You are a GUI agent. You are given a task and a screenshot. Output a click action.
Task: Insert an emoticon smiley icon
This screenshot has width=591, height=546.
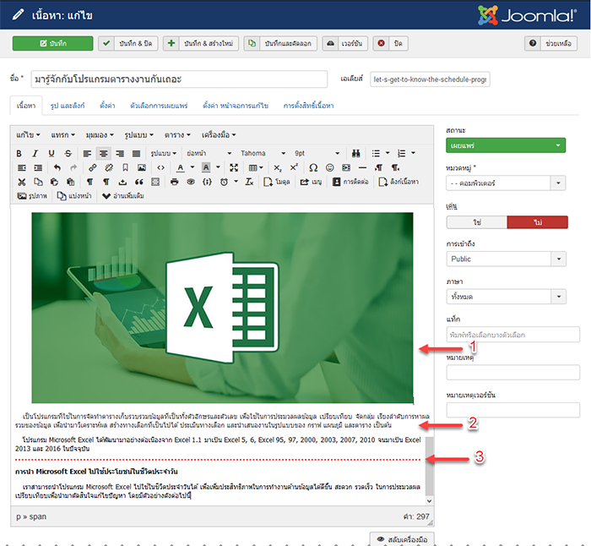pyautogui.click(x=330, y=167)
